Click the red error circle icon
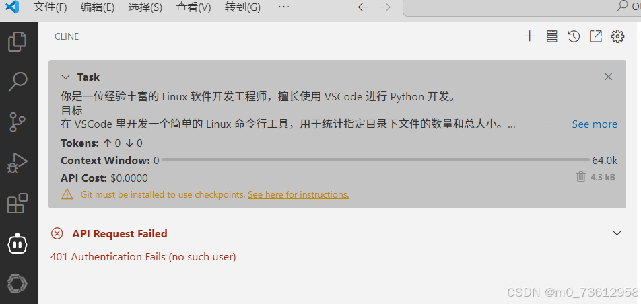 [57, 233]
